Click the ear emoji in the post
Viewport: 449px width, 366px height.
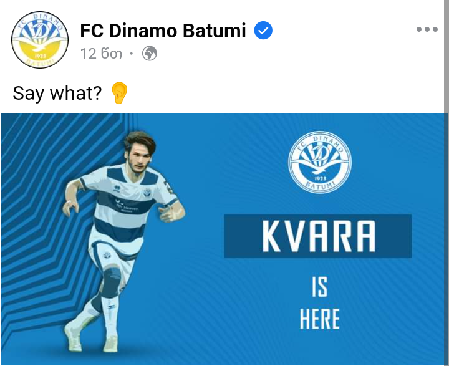point(119,93)
